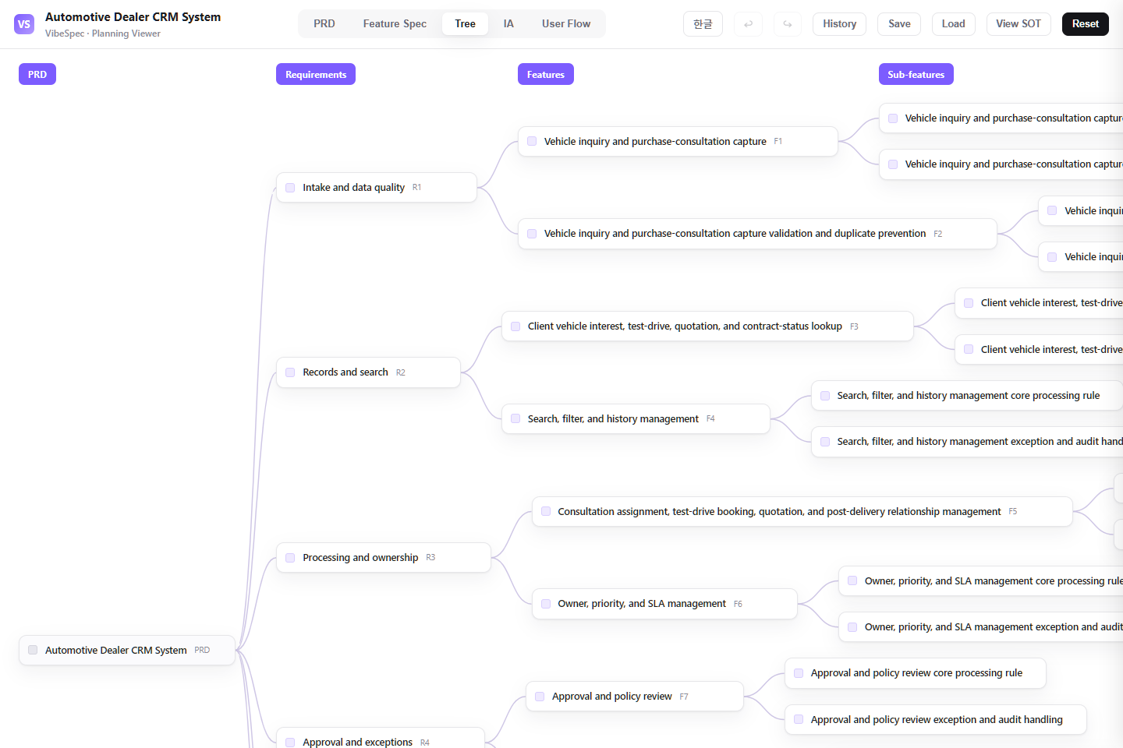Select Owner, priority, and SLA management node text
This screenshot has height=748, width=1123.
tap(642, 604)
